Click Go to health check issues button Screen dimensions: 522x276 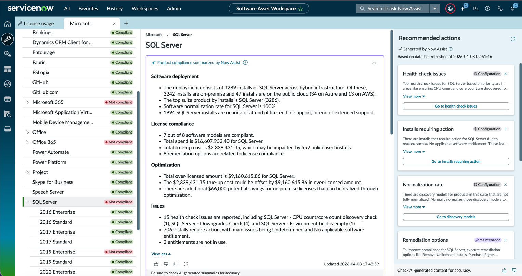[x=456, y=106]
